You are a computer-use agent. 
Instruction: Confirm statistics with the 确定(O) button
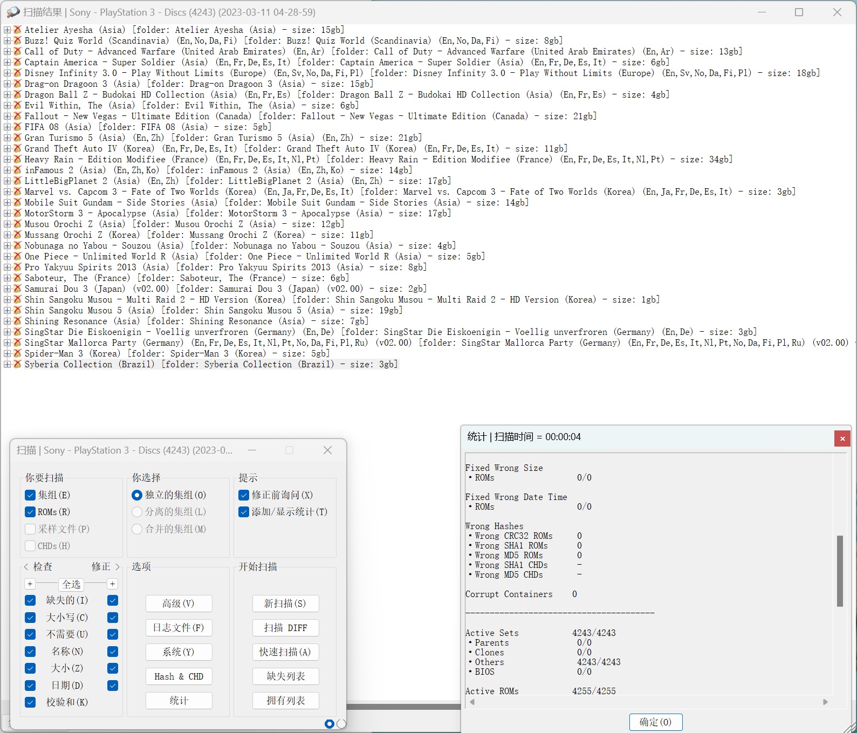click(x=656, y=722)
